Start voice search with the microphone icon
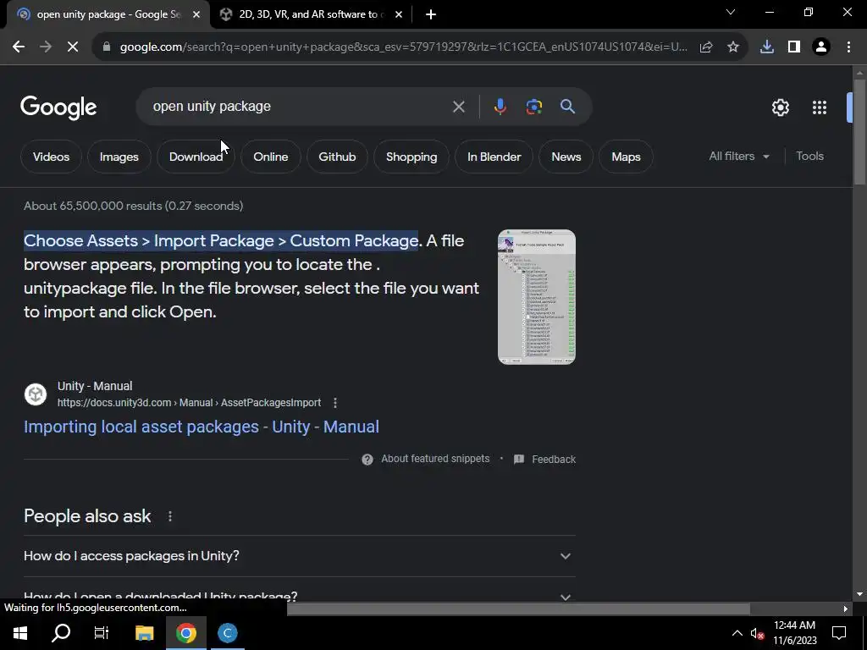Image resolution: width=867 pixels, height=650 pixels. point(500,107)
